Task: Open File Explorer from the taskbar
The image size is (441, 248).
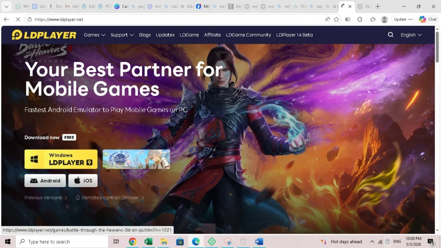Action: (x=164, y=242)
